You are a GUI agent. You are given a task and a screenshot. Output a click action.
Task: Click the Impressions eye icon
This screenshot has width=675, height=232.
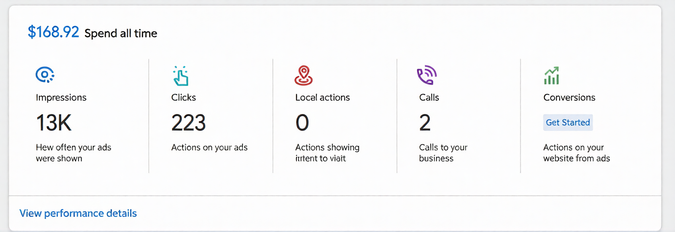[x=45, y=75]
